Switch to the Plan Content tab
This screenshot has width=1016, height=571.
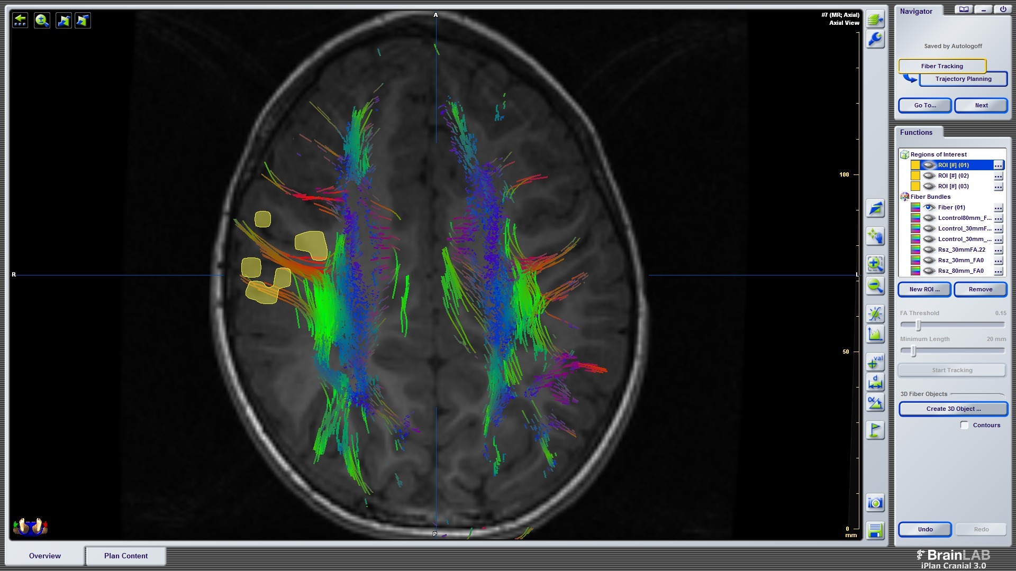[126, 556]
